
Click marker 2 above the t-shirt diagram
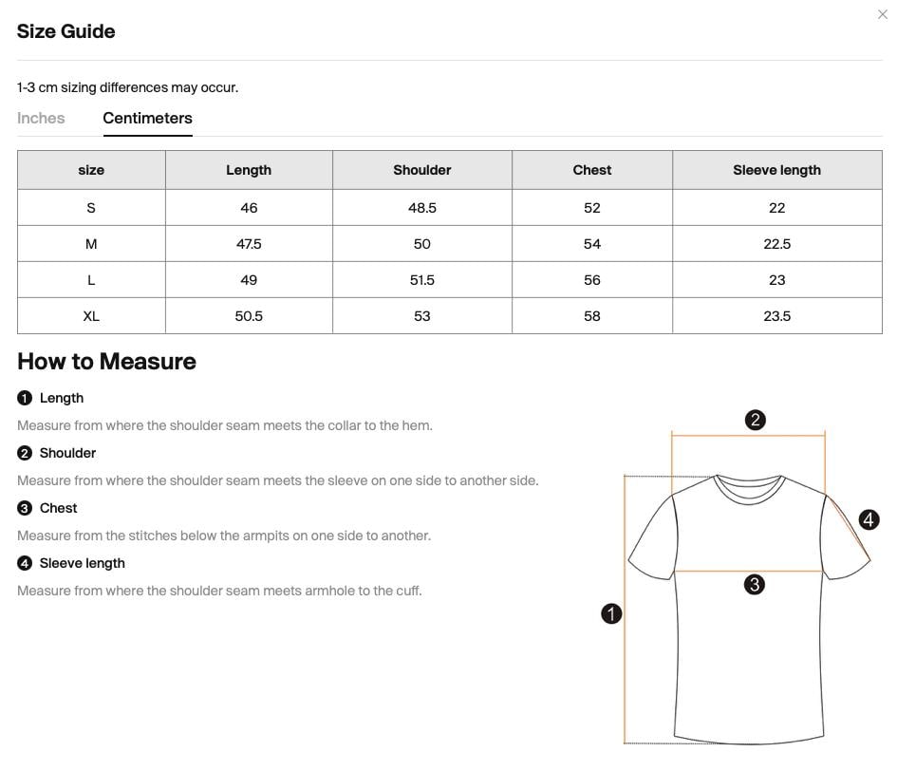756,420
